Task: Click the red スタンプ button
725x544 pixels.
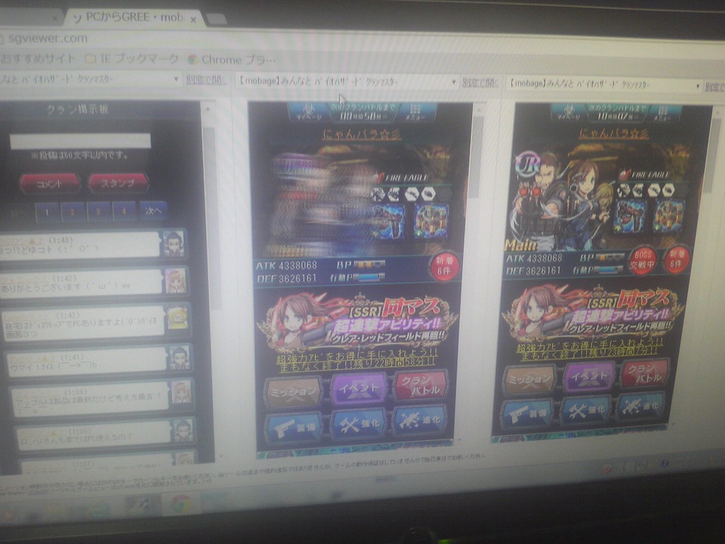Action: click(119, 183)
